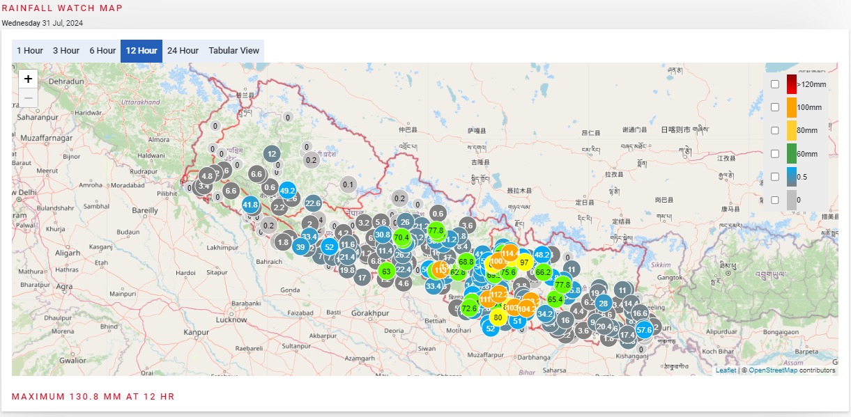Click the 49.2 blue station marker
Viewport: 851px width, 417px height.
[287, 190]
